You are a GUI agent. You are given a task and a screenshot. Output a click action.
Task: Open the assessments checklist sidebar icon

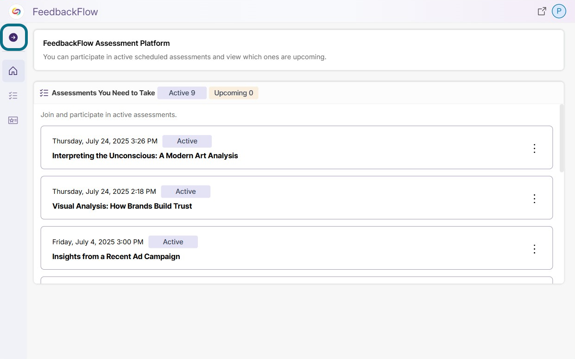point(13,96)
